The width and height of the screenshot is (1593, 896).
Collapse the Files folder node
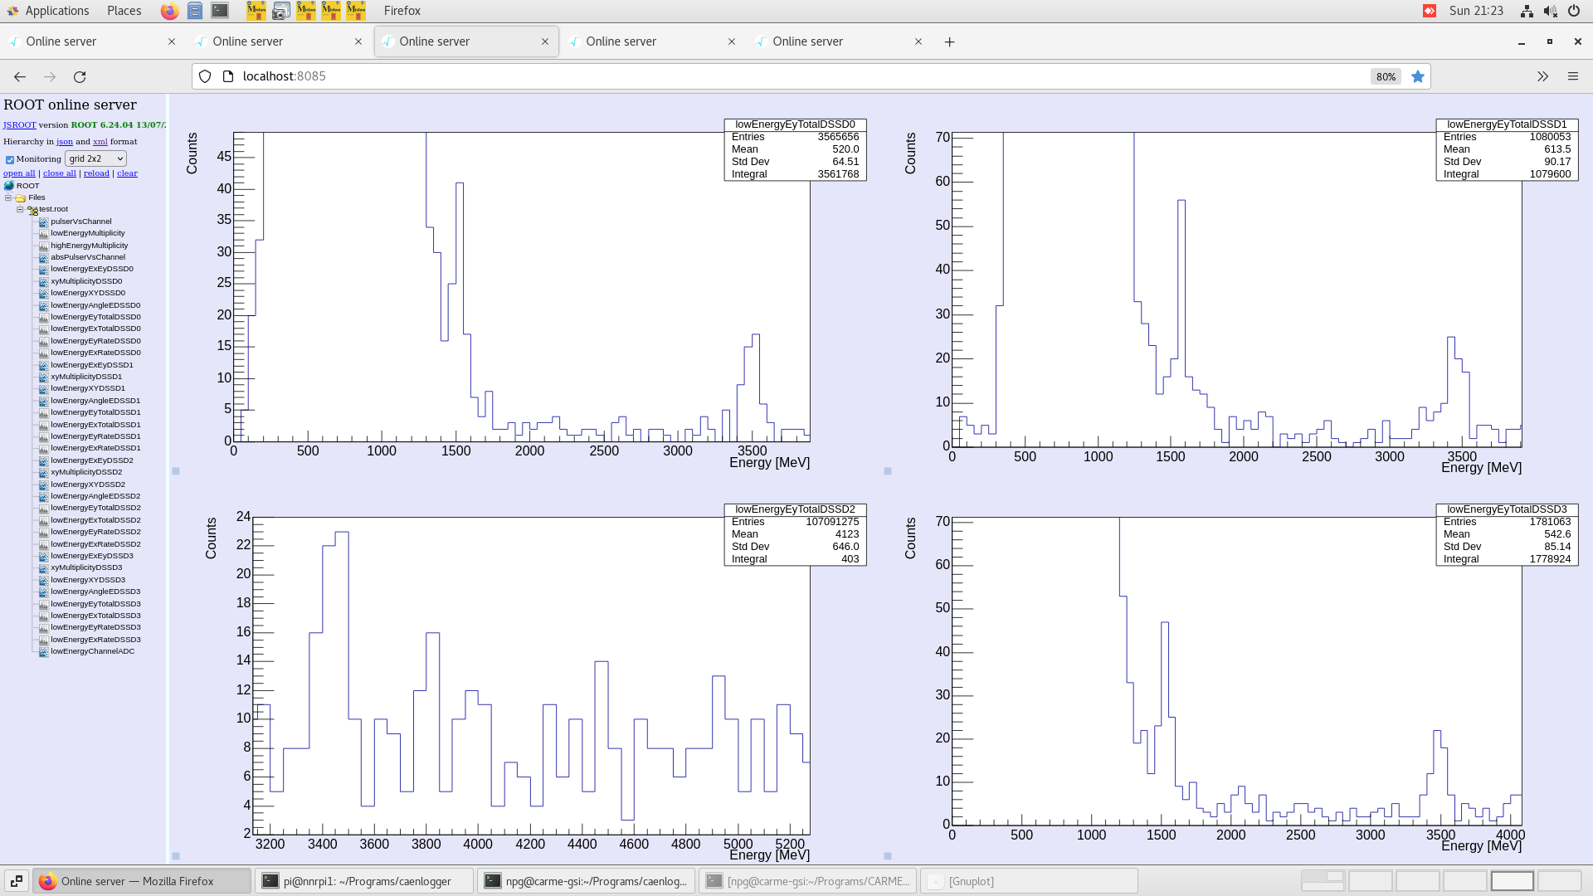coord(8,197)
